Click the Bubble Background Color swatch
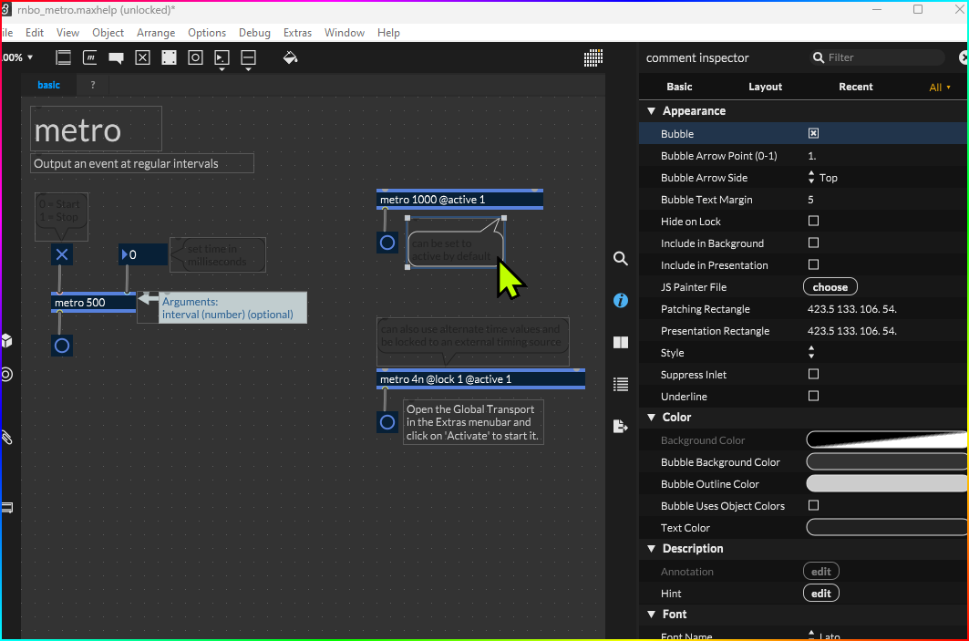This screenshot has width=969, height=641. tap(887, 461)
